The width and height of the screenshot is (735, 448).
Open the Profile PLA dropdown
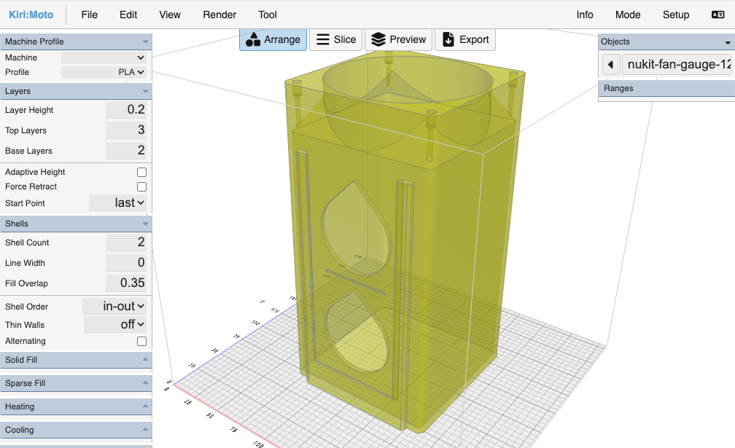[104, 72]
